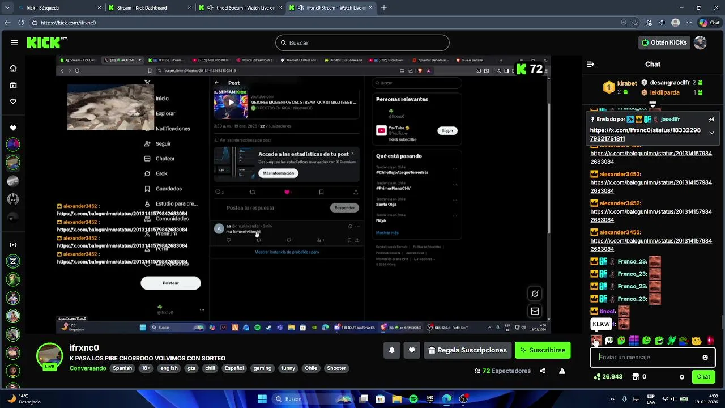Switch to tinocl Stream browser tab
The image size is (725, 408).
[x=240, y=8]
